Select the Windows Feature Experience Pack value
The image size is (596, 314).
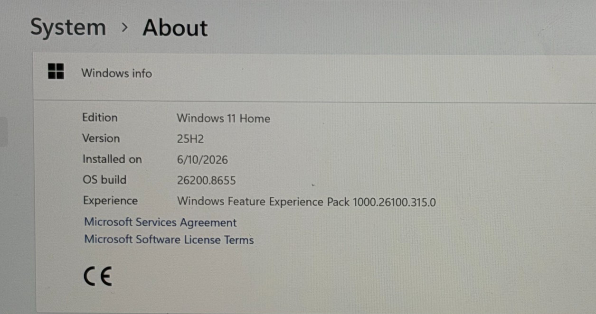coord(306,202)
